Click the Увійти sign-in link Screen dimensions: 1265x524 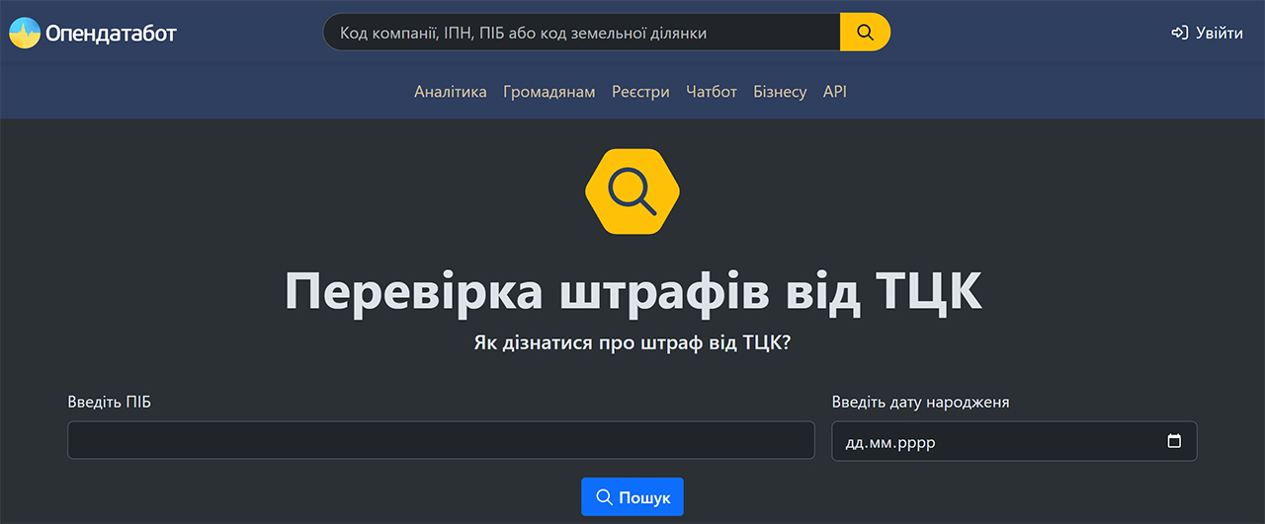coord(1219,33)
